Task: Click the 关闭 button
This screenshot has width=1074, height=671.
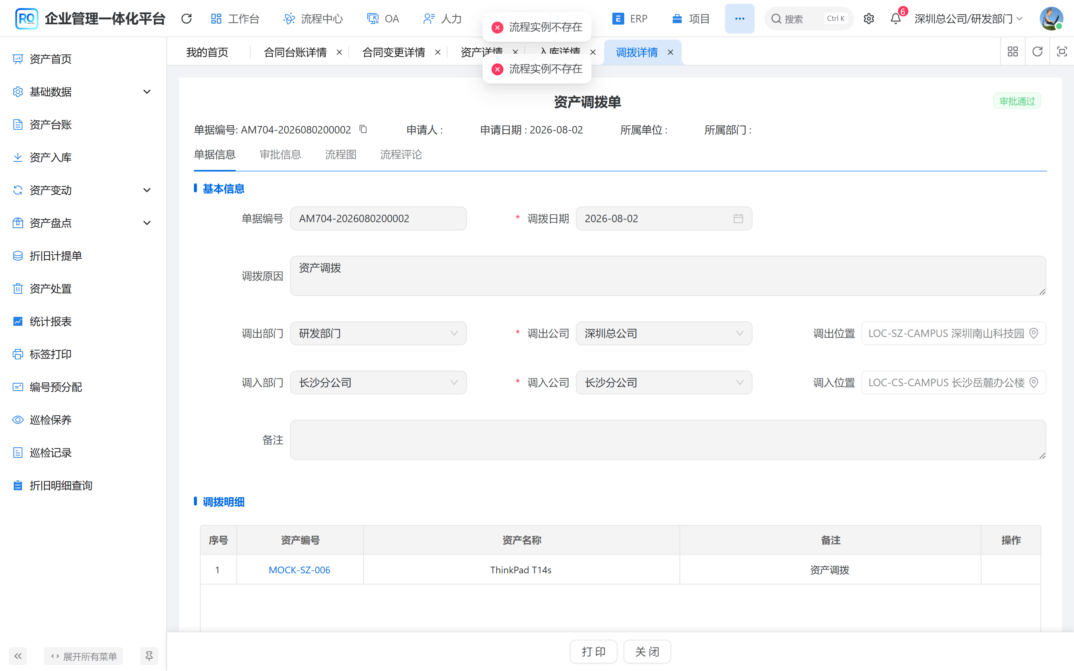Action: click(x=647, y=652)
